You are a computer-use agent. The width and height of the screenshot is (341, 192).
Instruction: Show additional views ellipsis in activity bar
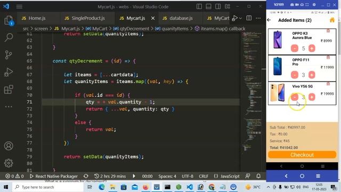coord(9,107)
